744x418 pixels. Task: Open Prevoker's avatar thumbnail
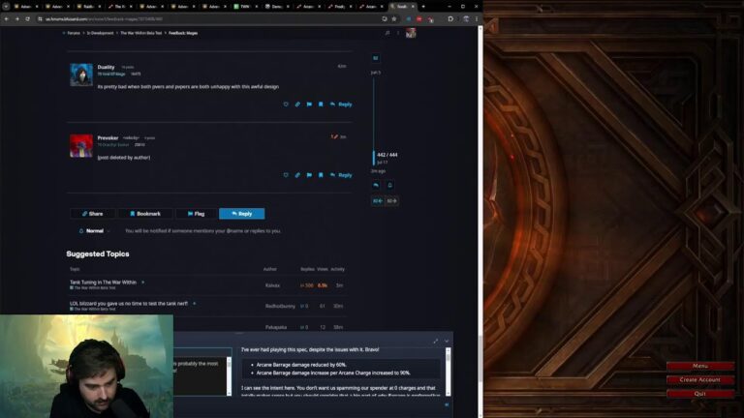coord(81,145)
